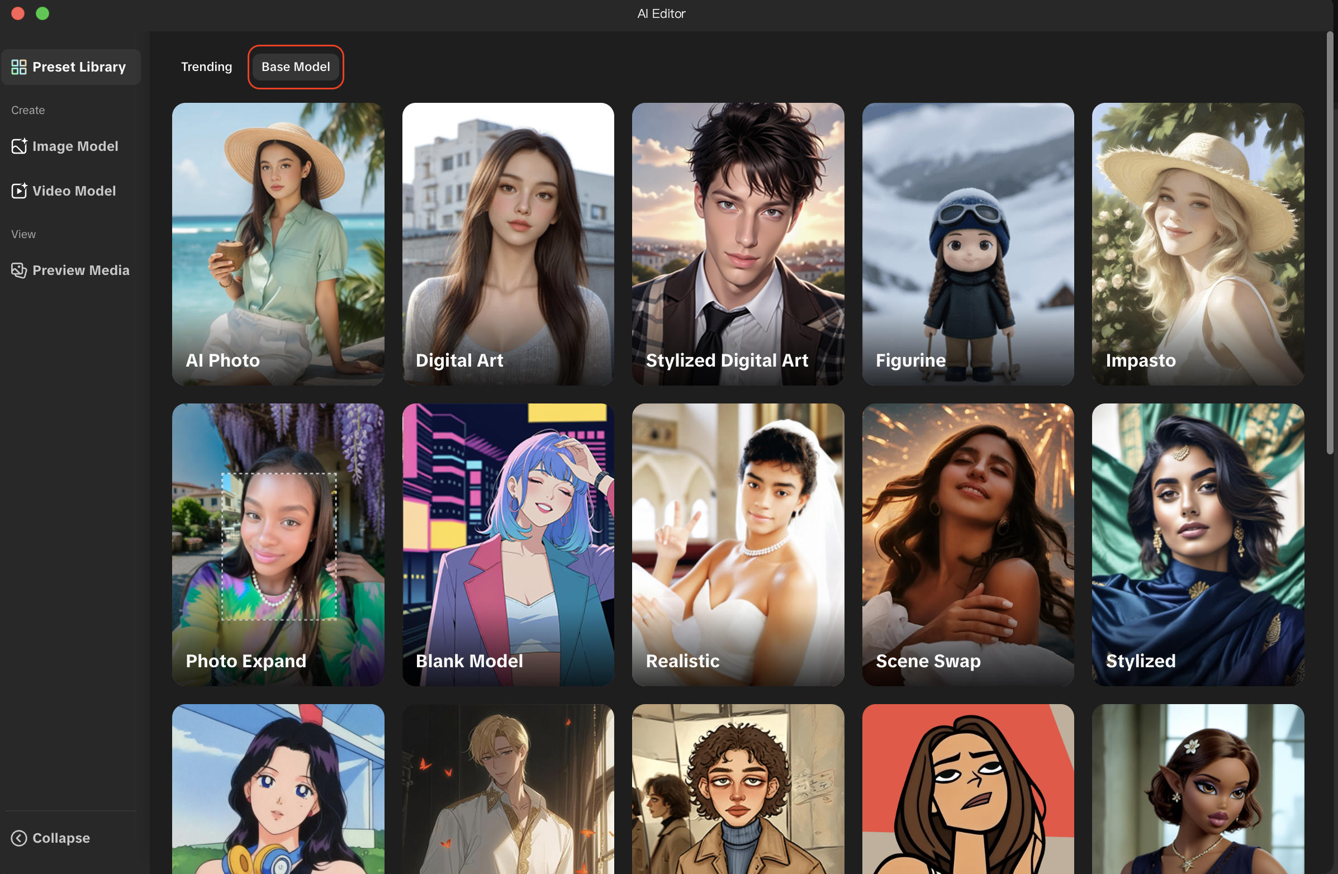Choose the cartoon woman on red background card
Image resolution: width=1338 pixels, height=874 pixels.
click(968, 789)
